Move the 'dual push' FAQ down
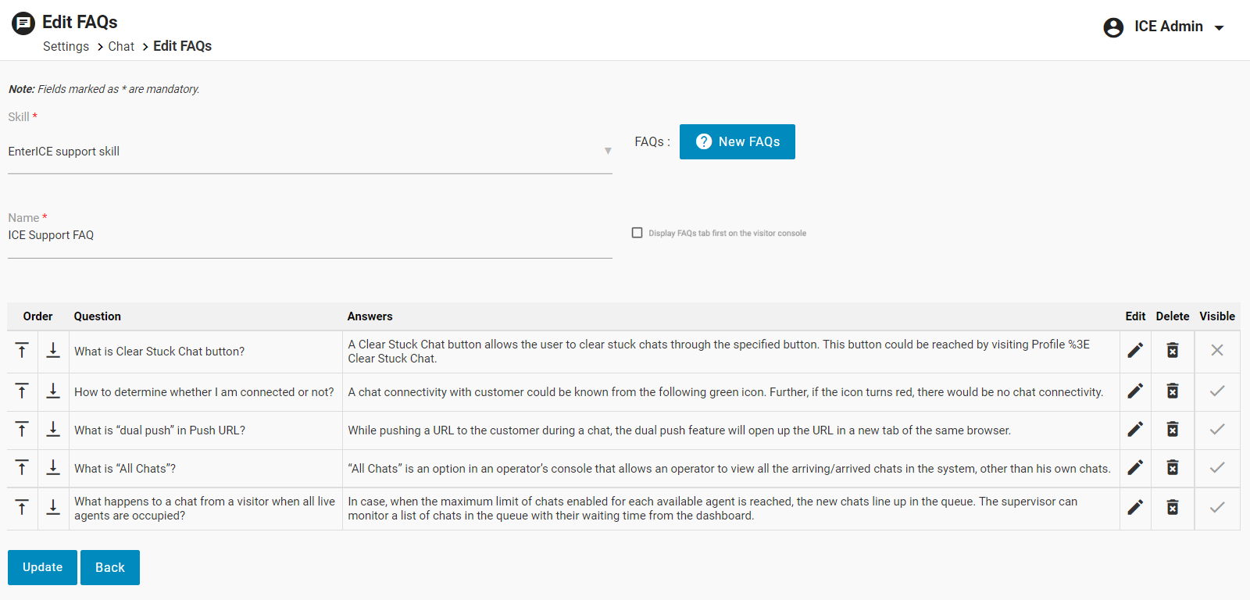1250x600 pixels. tap(53, 430)
